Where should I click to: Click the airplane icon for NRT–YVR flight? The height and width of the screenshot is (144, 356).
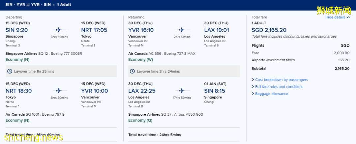click(x=59, y=91)
